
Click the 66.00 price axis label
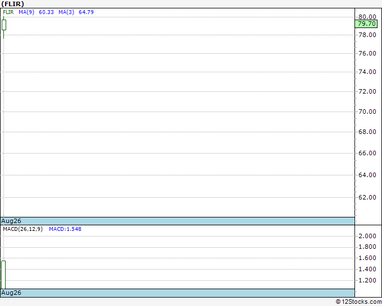[367, 153]
